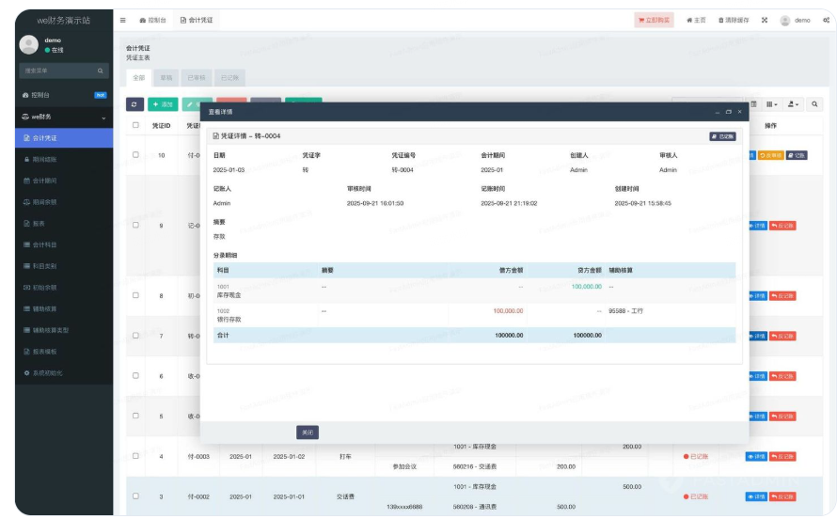Toggle the sidebar with the hamburger icon
837x519 pixels.
click(x=122, y=20)
